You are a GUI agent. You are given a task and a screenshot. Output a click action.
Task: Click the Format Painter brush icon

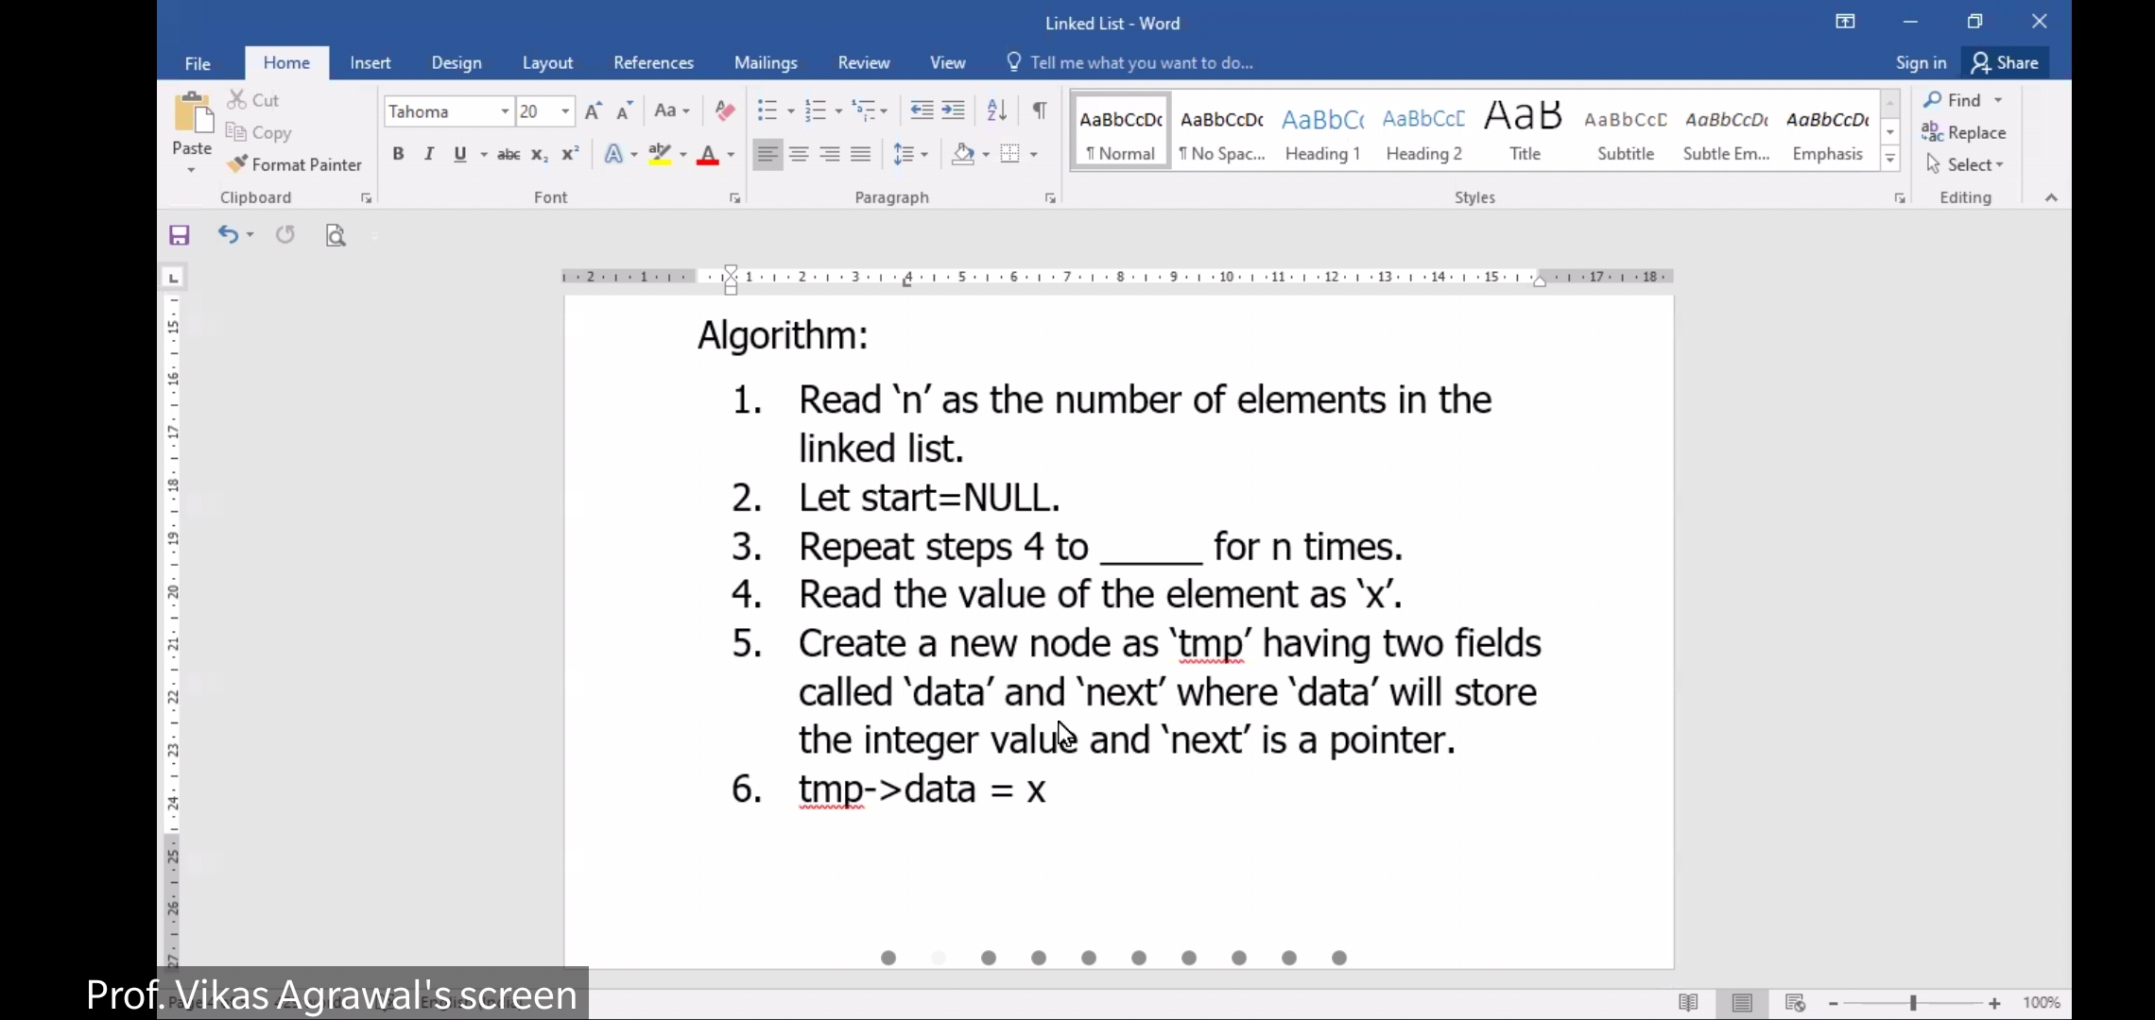(x=237, y=164)
